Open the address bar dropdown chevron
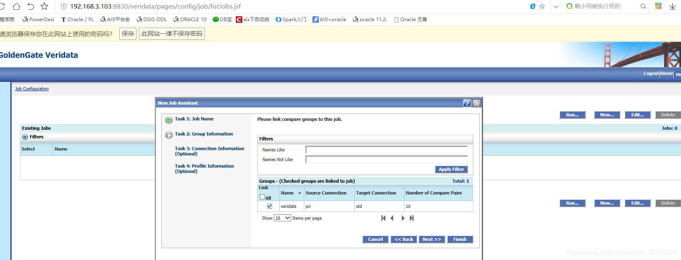681x260 pixels. [x=556, y=7]
